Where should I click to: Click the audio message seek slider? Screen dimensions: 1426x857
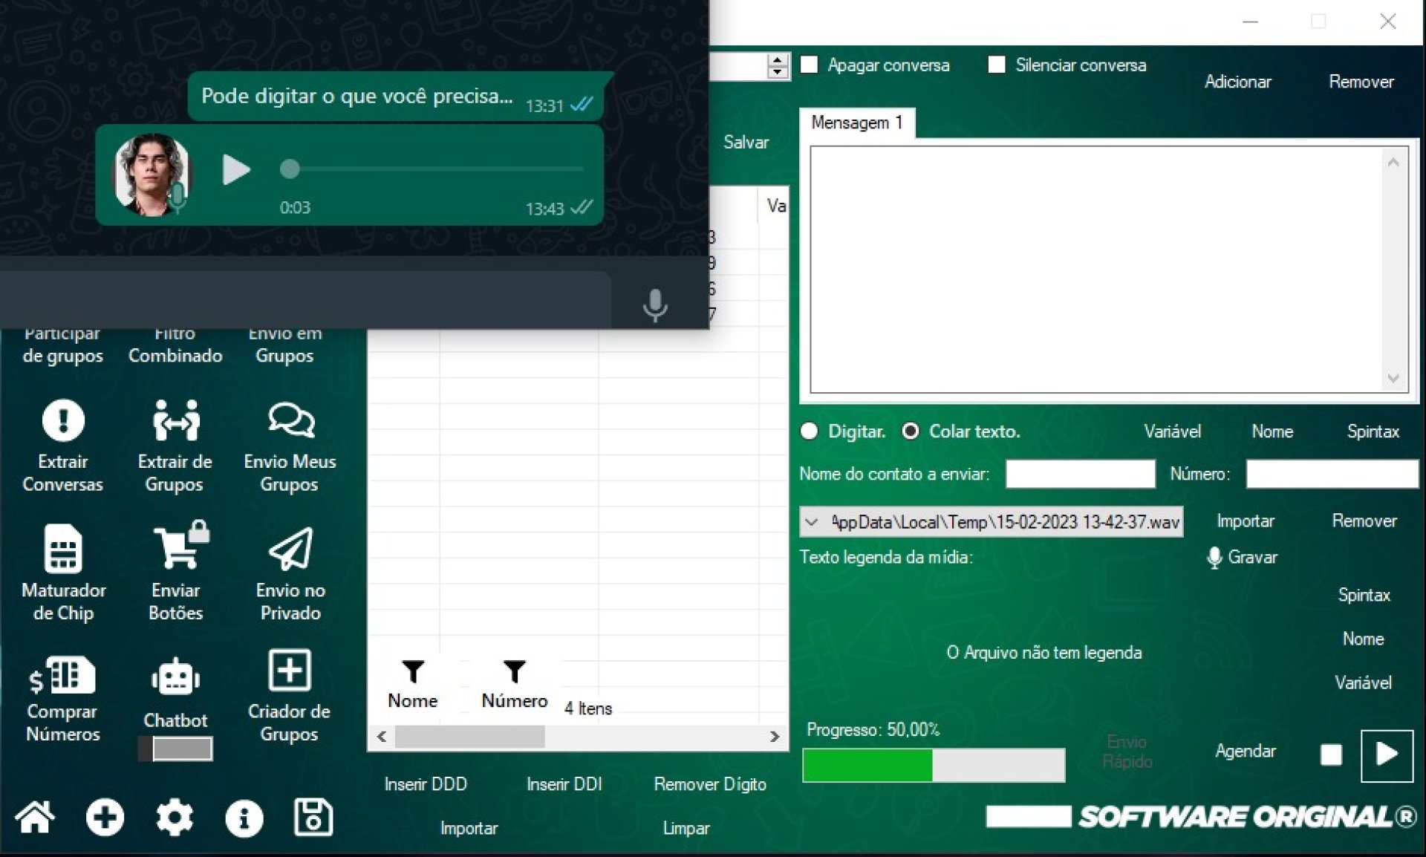coord(434,170)
